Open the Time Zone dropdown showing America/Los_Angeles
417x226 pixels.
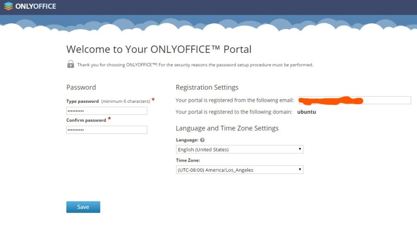tap(240, 169)
